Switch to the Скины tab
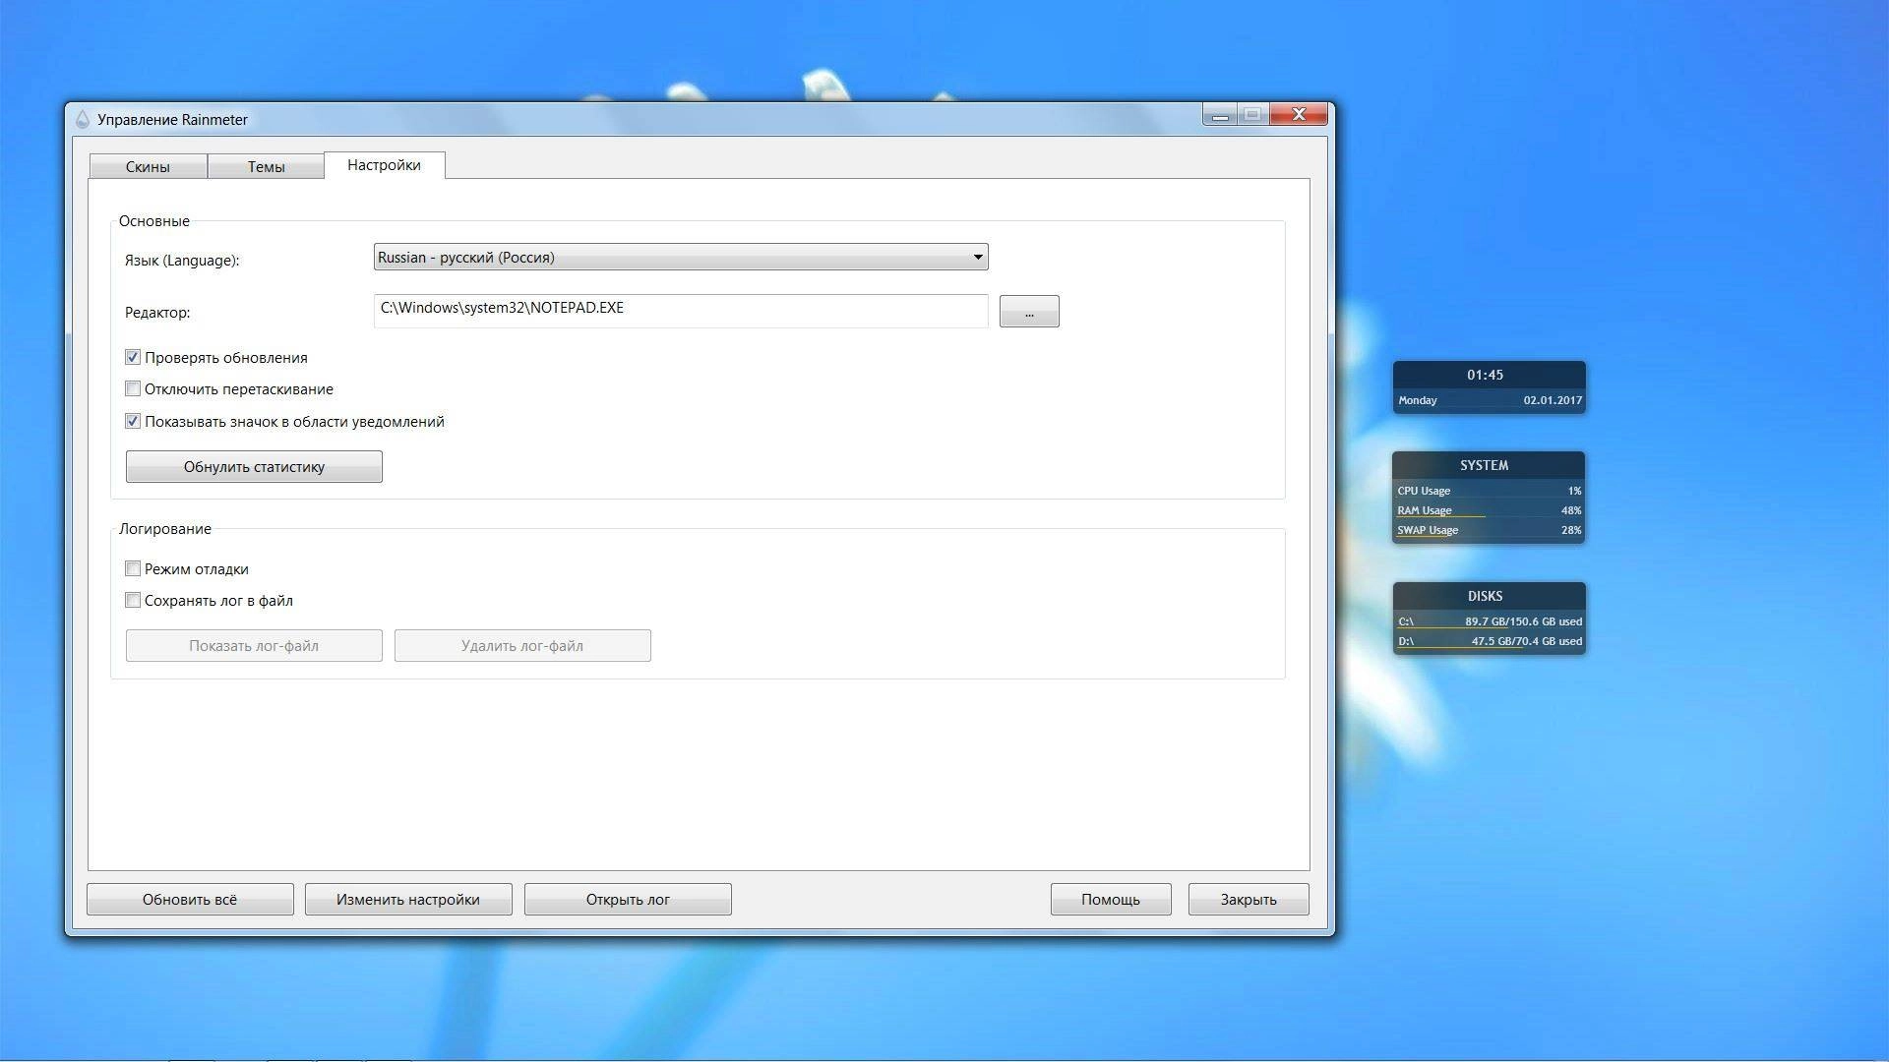This screenshot has height=1062, width=1889. [148, 166]
